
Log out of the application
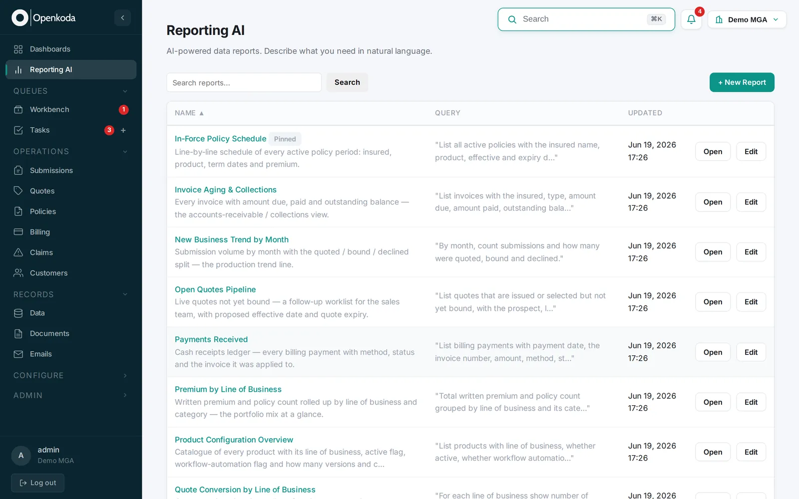(38, 483)
